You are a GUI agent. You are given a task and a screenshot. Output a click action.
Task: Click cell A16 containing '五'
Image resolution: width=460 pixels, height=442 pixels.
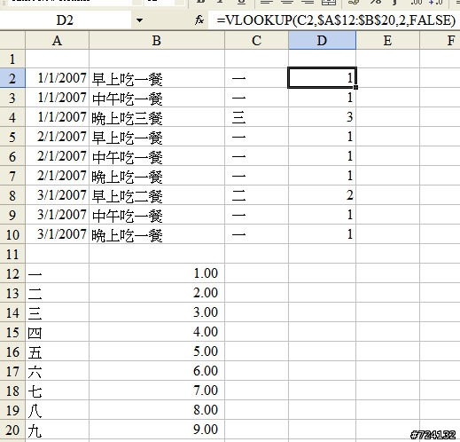click(57, 351)
